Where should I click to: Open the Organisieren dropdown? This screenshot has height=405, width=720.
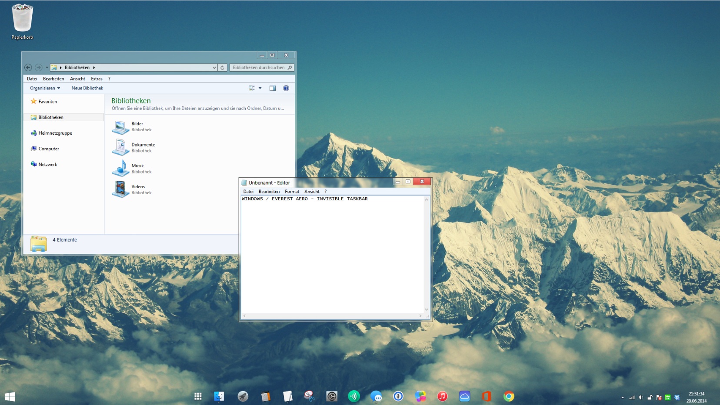tap(45, 88)
